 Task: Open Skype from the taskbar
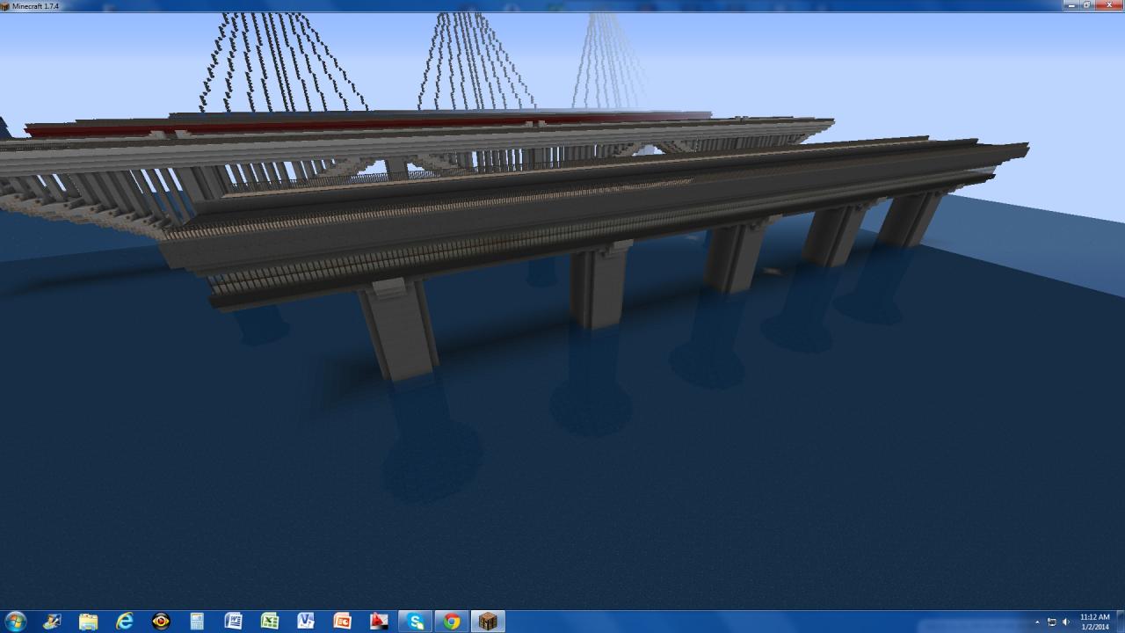415,622
